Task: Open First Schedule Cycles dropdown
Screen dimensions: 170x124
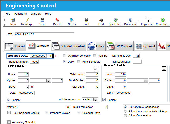Action: pyautogui.click(x=49, y=81)
